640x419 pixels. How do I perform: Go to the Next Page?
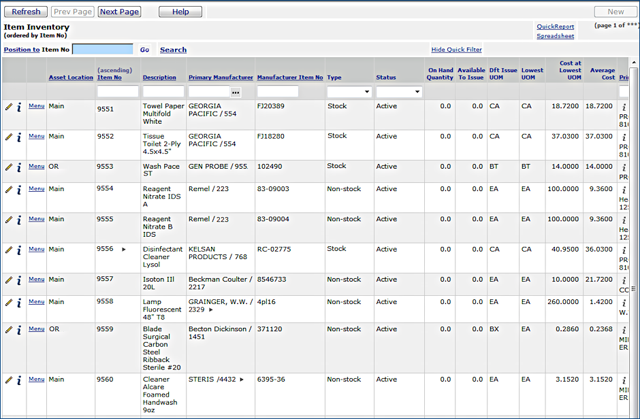pos(119,12)
